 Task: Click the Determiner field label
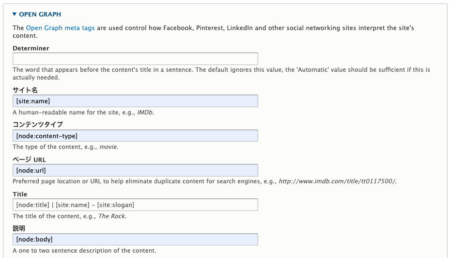[31, 48]
